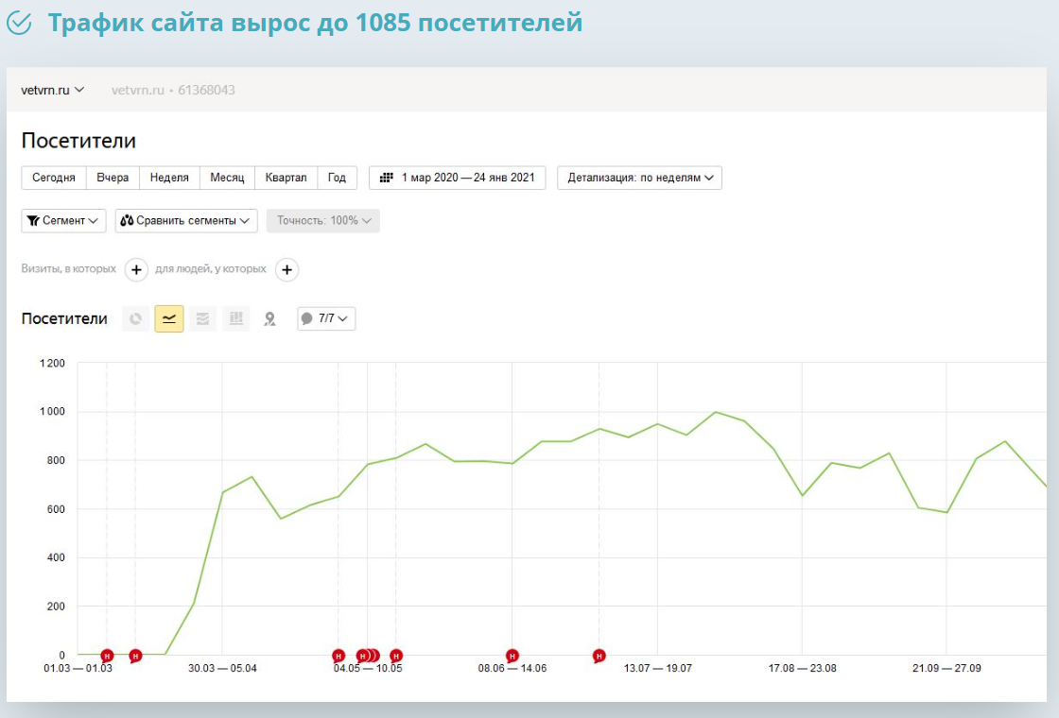Click note marker below 08.06 — 14.06
The height and width of the screenshot is (718, 1059).
pos(512,656)
